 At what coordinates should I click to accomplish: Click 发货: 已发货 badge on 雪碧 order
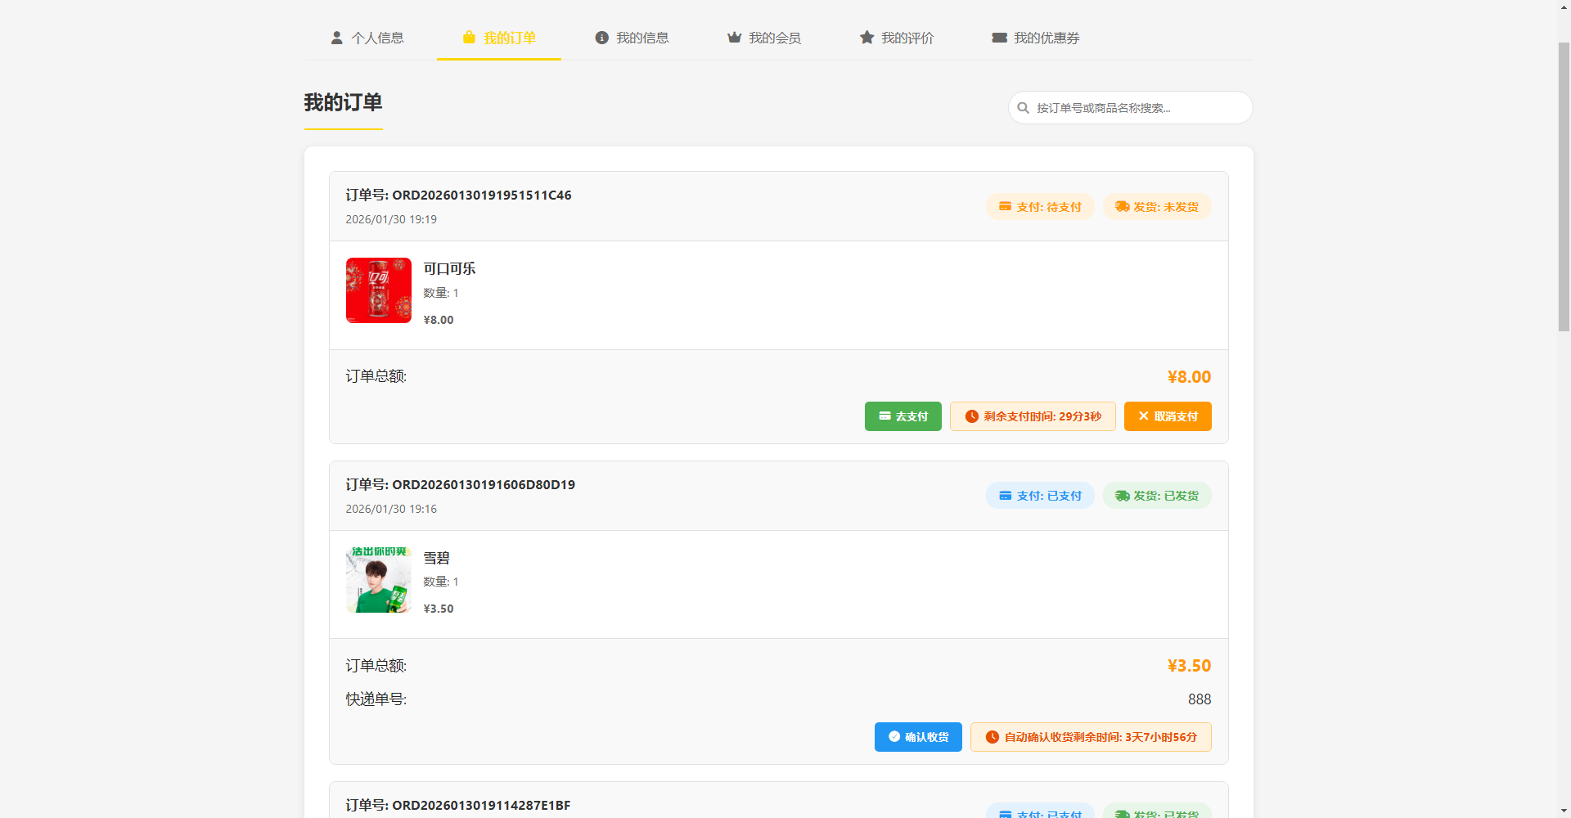click(1157, 496)
